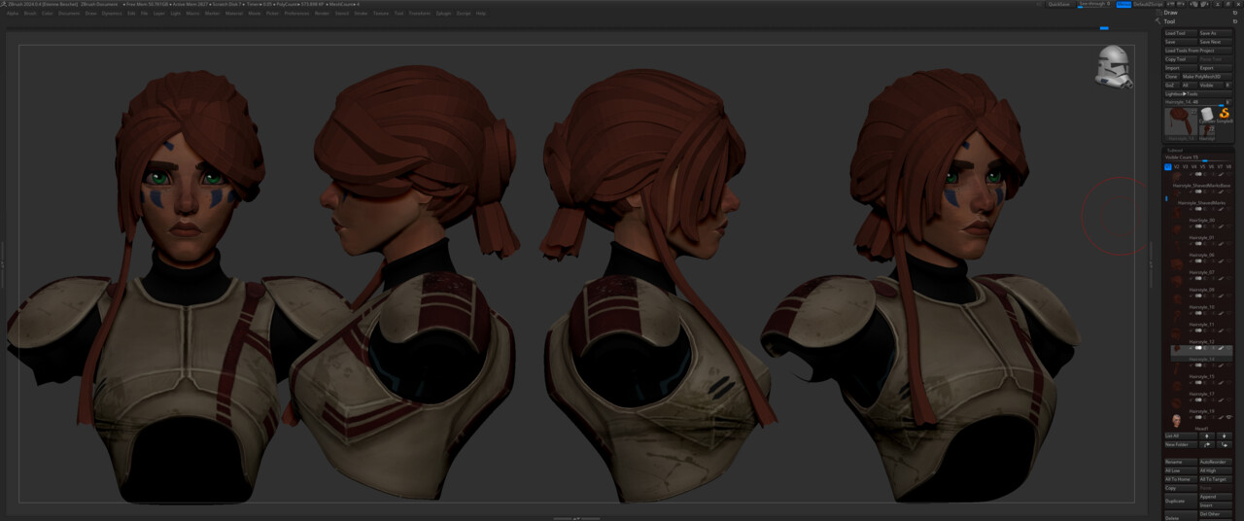Click the refresh icon on the Tool panel header
Screen dimensions: 1244x521
(x=1234, y=21)
